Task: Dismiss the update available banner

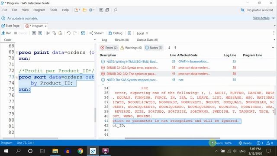Action: click(273, 18)
